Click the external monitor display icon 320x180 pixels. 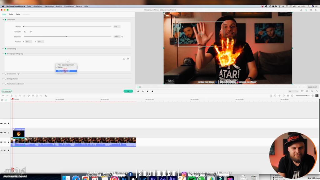tap(302, 91)
